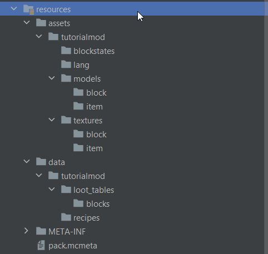
Task: Select the block folder label under models
Action: point(96,93)
